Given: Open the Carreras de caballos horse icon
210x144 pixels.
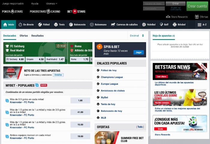Looking at the screenshot, I should coord(113,24).
